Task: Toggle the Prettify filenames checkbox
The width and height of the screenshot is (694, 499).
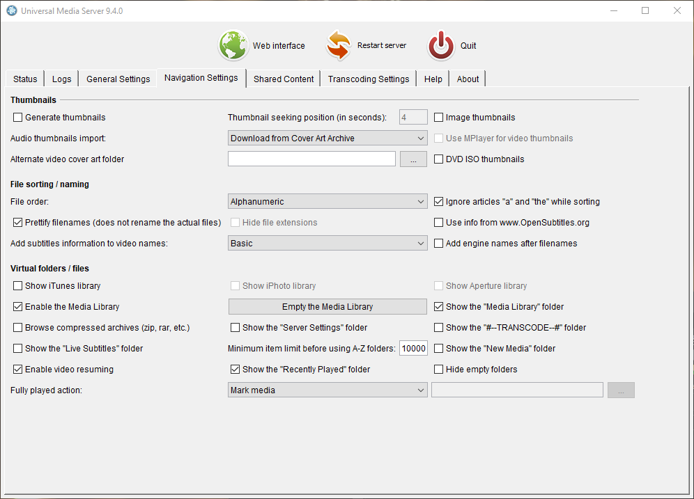Action: pos(17,222)
